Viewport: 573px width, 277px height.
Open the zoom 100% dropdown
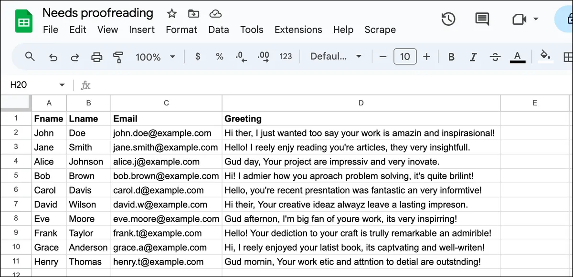[155, 57]
